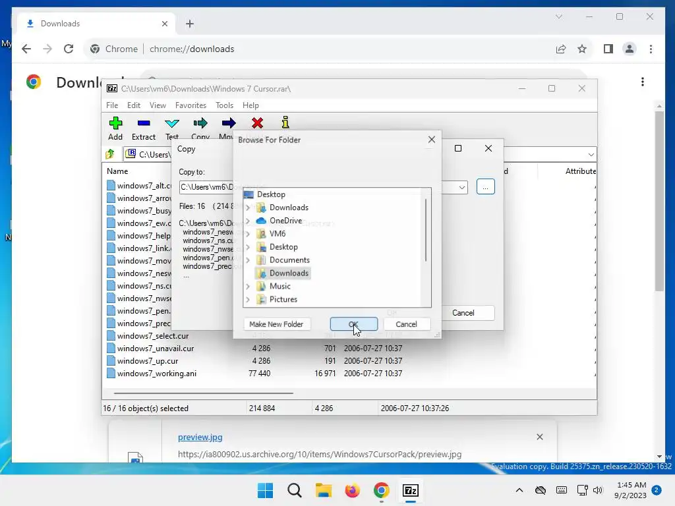The width and height of the screenshot is (675, 506).
Task: Click OK in Browse For Folder
Action: tap(354, 324)
